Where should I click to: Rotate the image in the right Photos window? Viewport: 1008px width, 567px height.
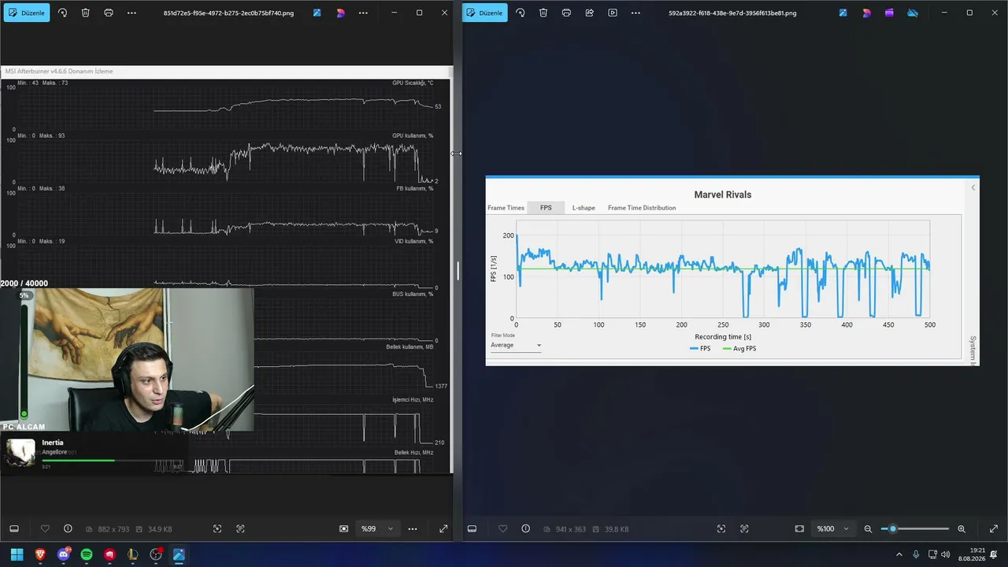point(521,13)
